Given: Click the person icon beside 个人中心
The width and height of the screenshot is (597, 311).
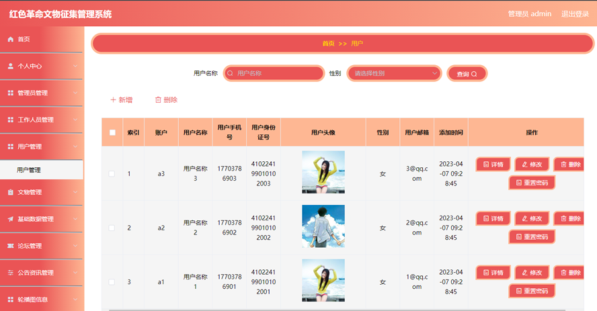Looking at the screenshot, I should pyautogui.click(x=11, y=66).
